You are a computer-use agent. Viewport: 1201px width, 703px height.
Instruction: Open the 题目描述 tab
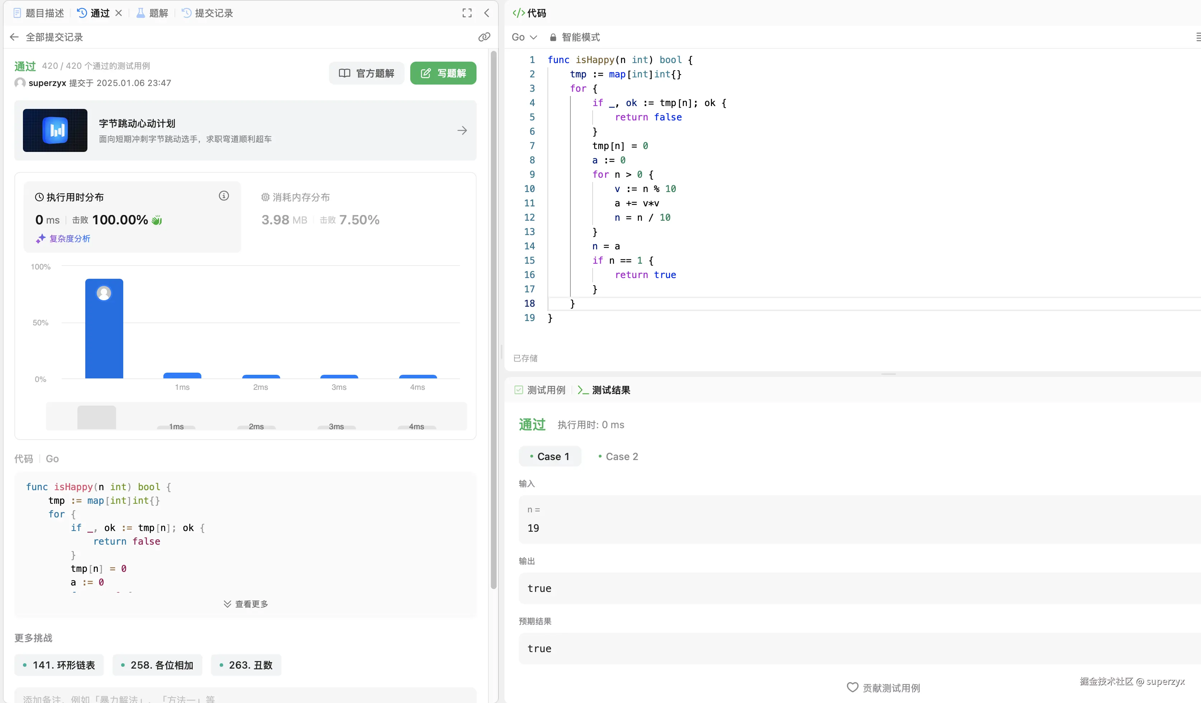coord(39,13)
